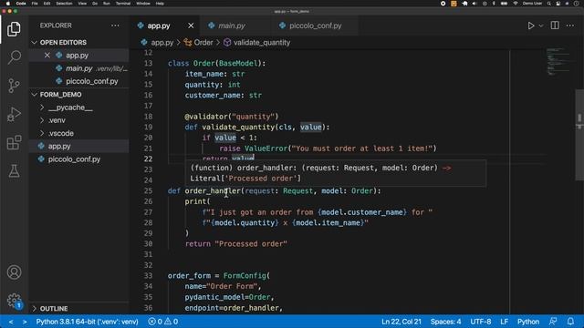Expand the .venv folder

[x=57, y=120]
